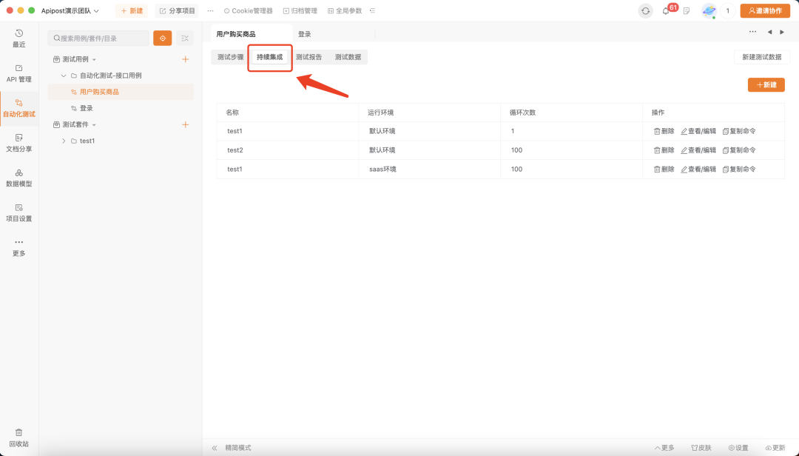Image resolution: width=799 pixels, height=456 pixels.
Task: Click 查看/编辑 for test2 row
Action: point(698,150)
